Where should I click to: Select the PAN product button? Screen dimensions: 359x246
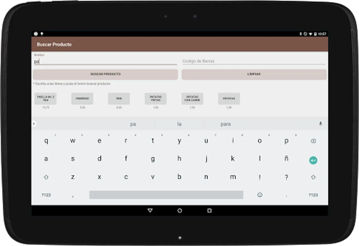[119, 98]
